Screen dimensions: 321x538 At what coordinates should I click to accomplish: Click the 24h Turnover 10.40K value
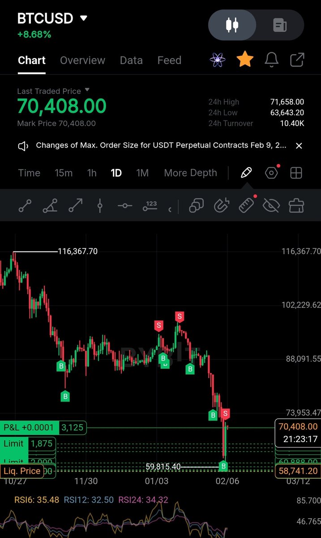pyautogui.click(x=292, y=123)
